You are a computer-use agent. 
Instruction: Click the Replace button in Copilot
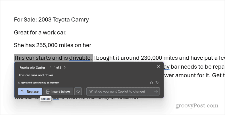(30, 92)
